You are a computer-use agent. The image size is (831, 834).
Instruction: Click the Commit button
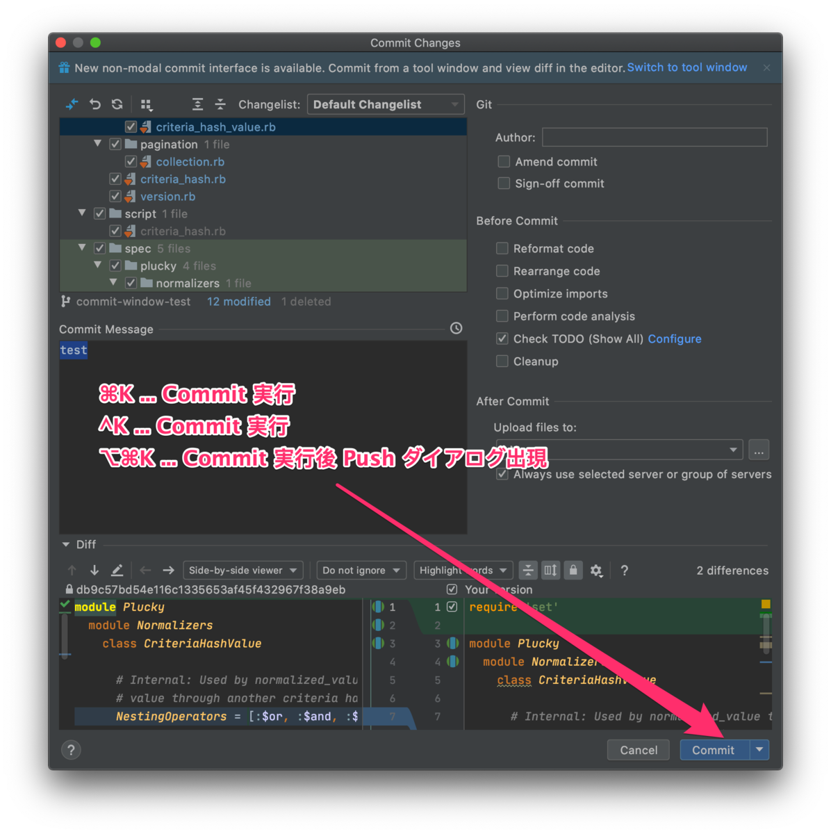point(714,750)
